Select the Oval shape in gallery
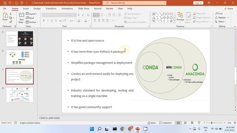Image resolution: width=237 pixels, height=133 pixels. 168,14
